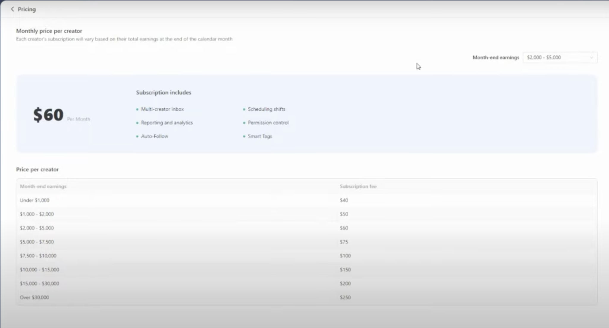Click the $5,000 - $7,500 earnings row

pos(37,242)
